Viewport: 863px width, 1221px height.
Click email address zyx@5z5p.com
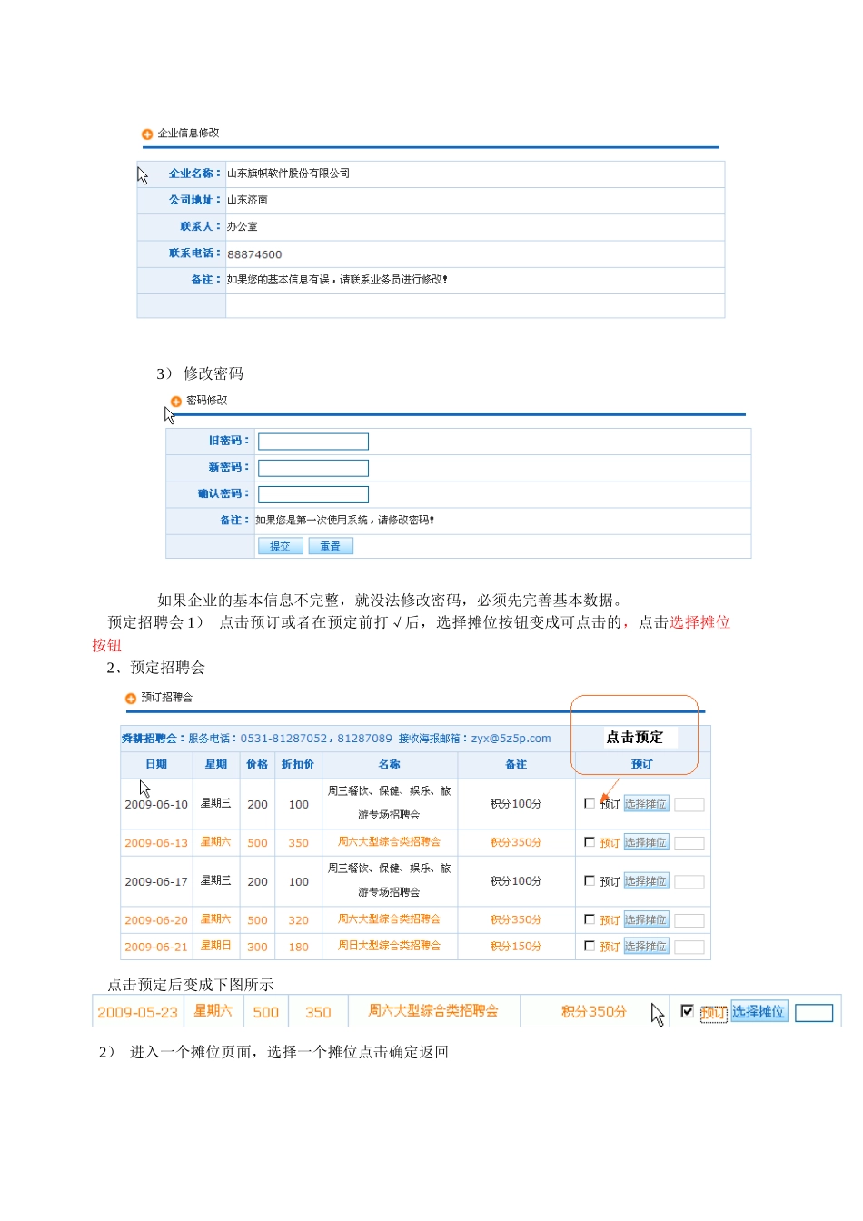[511, 740]
